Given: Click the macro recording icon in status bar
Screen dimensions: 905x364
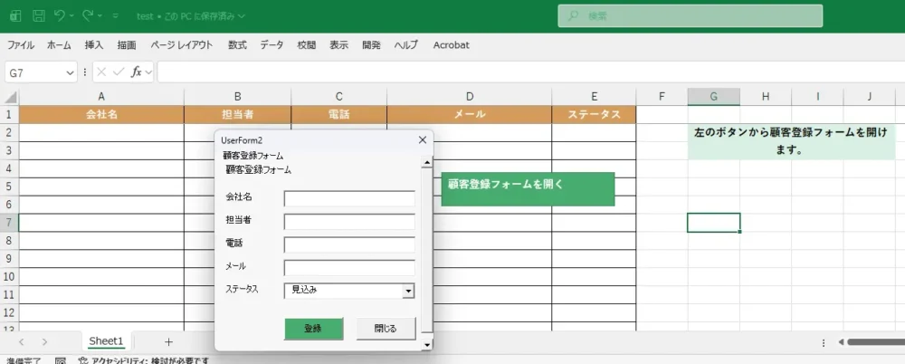Looking at the screenshot, I should coord(61,360).
